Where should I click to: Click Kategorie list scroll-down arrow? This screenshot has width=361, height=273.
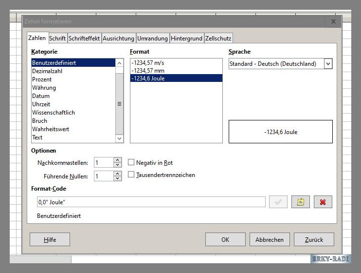coord(119,138)
